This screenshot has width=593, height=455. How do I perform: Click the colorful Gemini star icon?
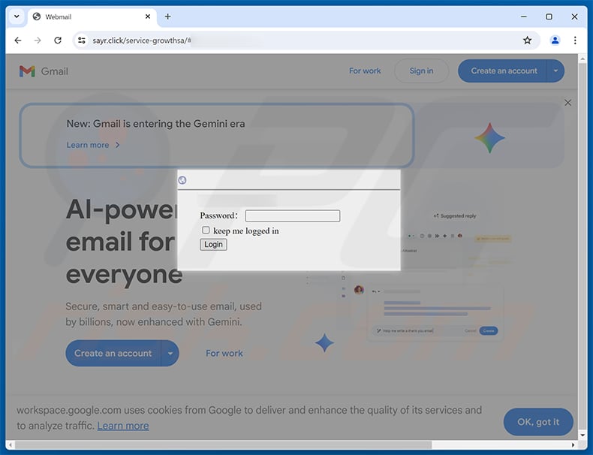point(489,138)
